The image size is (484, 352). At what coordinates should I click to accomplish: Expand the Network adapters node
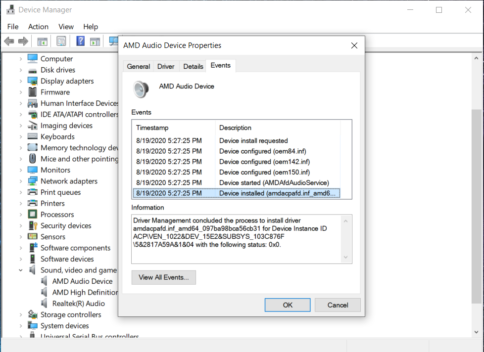click(21, 181)
